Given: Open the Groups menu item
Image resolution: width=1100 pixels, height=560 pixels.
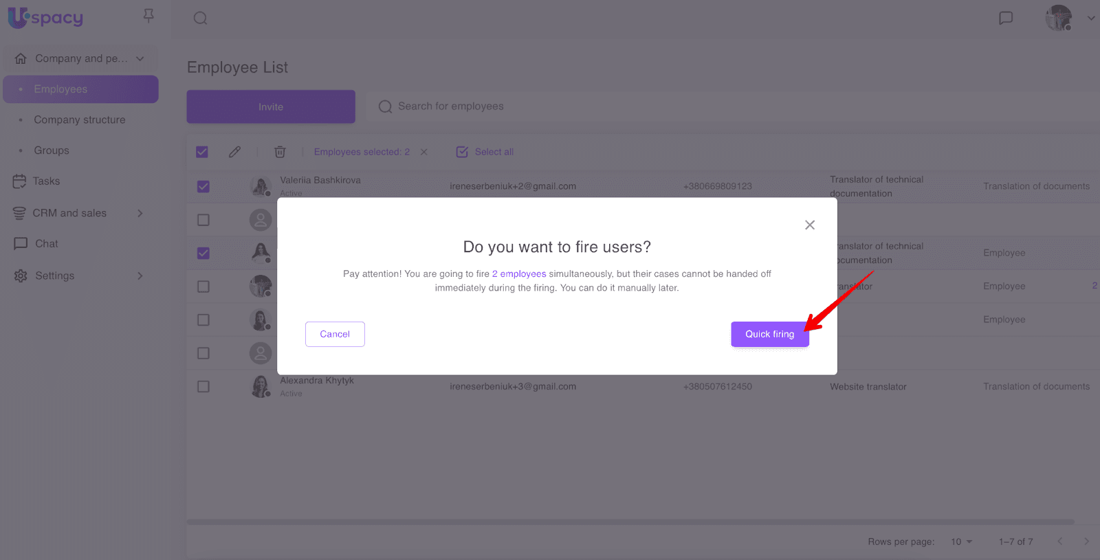Looking at the screenshot, I should coord(52,150).
